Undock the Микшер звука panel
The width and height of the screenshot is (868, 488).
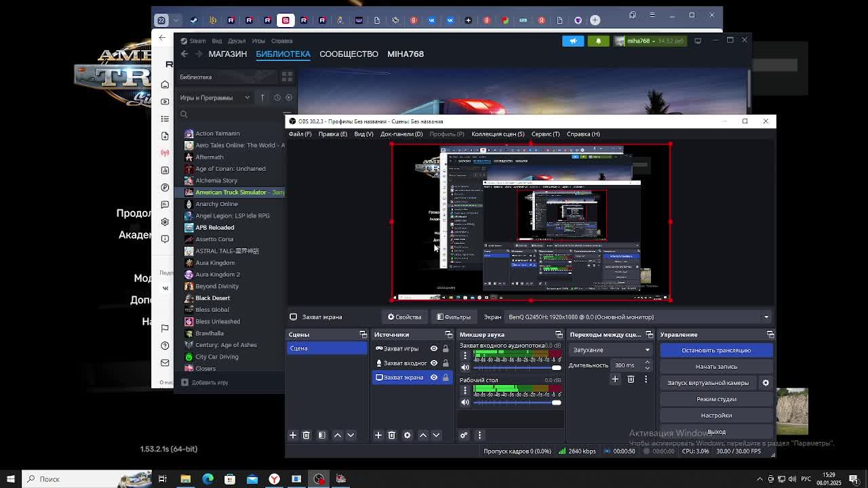pyautogui.click(x=559, y=334)
